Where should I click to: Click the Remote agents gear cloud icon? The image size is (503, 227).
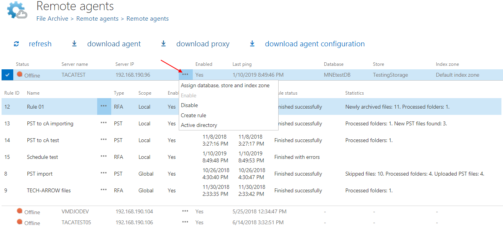click(18, 11)
